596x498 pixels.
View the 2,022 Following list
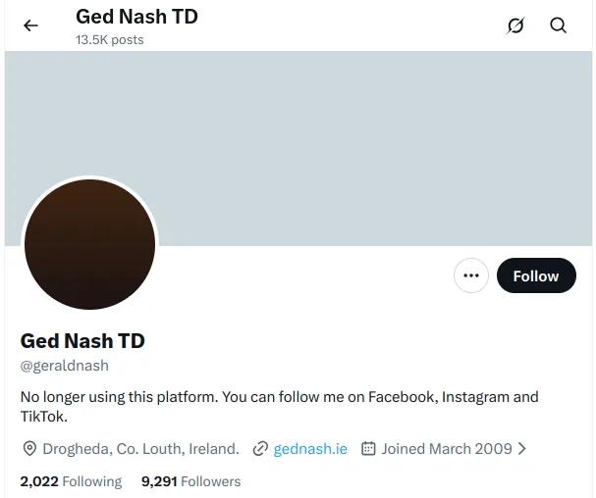[x=71, y=481]
